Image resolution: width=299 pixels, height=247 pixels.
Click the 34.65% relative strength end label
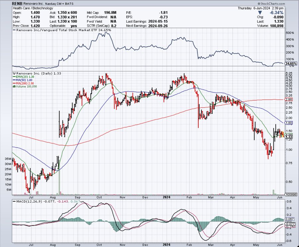click(x=291, y=64)
